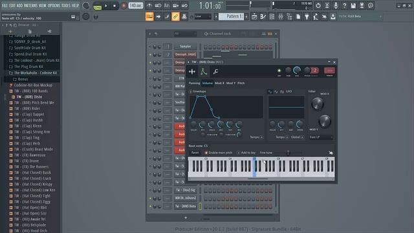Stop playback with the Stop button

114,6
